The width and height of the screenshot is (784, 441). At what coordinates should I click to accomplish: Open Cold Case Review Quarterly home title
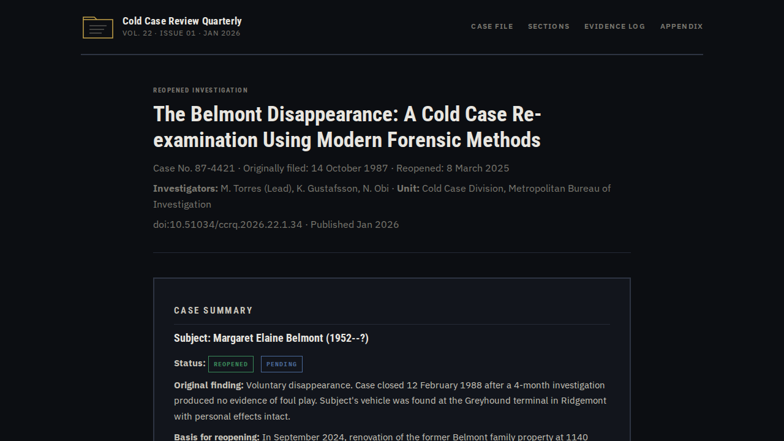(182, 21)
